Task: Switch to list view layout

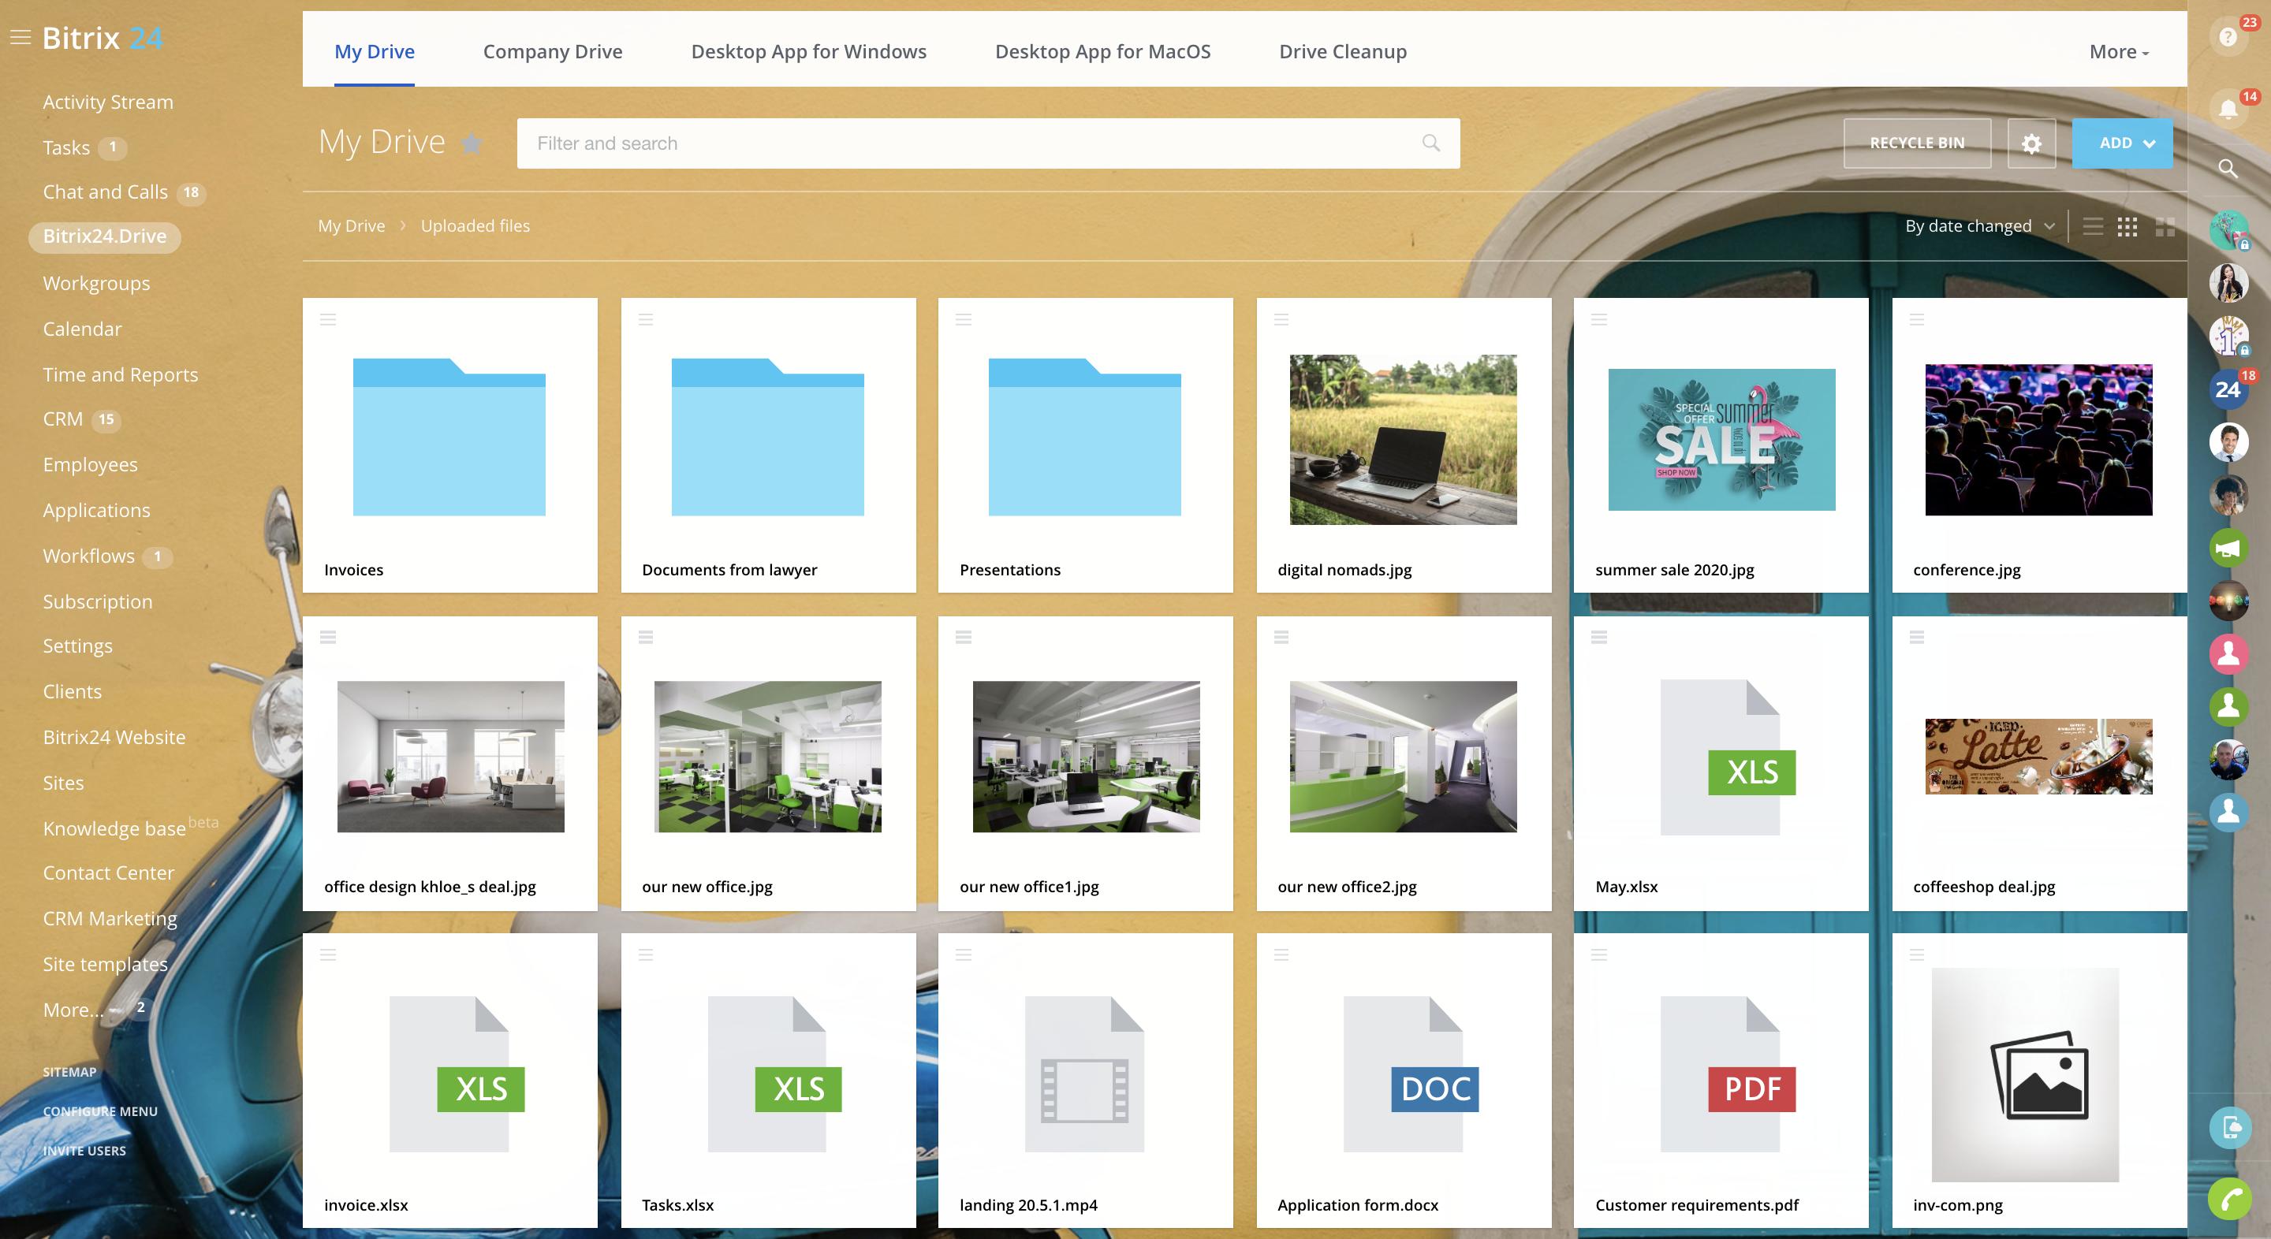Action: (x=2093, y=226)
